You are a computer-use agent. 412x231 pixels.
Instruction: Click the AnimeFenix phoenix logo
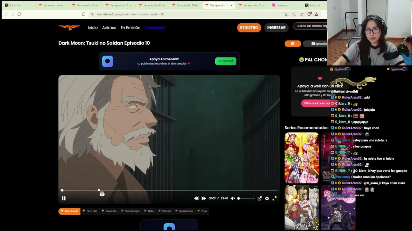coord(69,27)
